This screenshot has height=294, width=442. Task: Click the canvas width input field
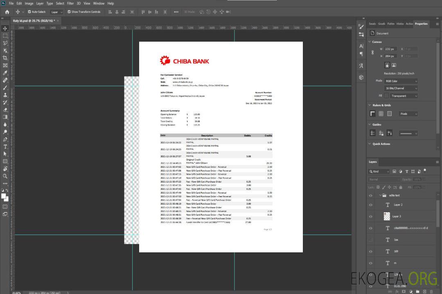390,49
